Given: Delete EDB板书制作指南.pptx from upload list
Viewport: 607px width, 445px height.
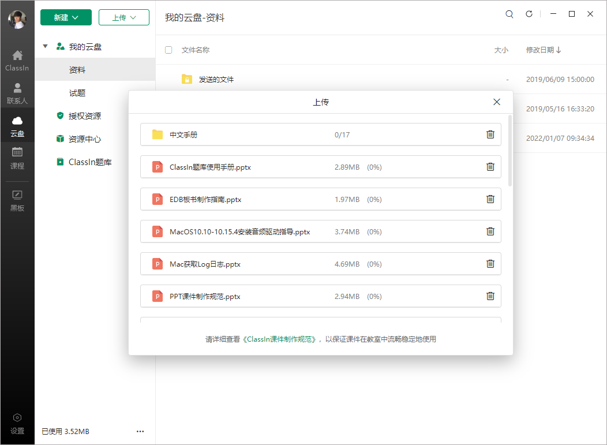Looking at the screenshot, I should tap(490, 199).
